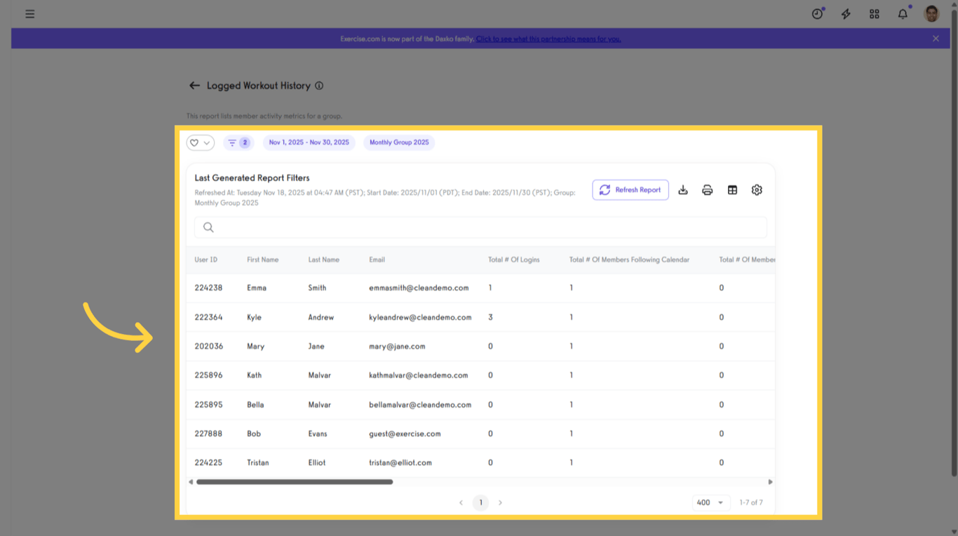Click the first name Tristan
958x536 pixels.
[x=258, y=463]
